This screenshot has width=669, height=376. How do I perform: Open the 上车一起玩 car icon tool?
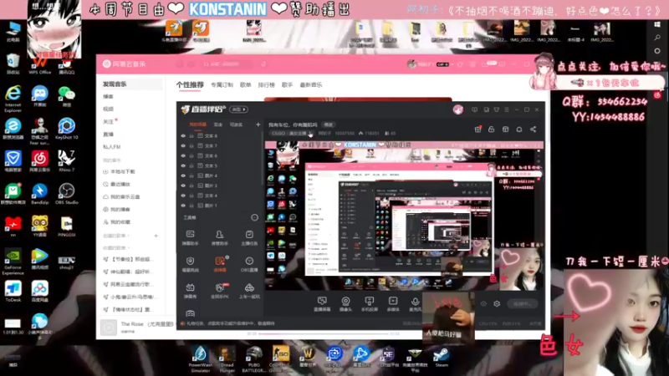pyautogui.click(x=249, y=290)
